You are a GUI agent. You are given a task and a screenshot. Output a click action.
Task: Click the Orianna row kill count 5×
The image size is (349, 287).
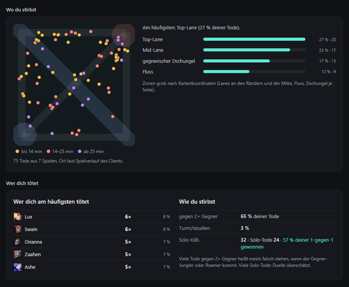click(128, 242)
